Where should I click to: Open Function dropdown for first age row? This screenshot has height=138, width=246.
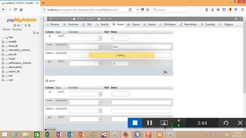pos(85,64)
